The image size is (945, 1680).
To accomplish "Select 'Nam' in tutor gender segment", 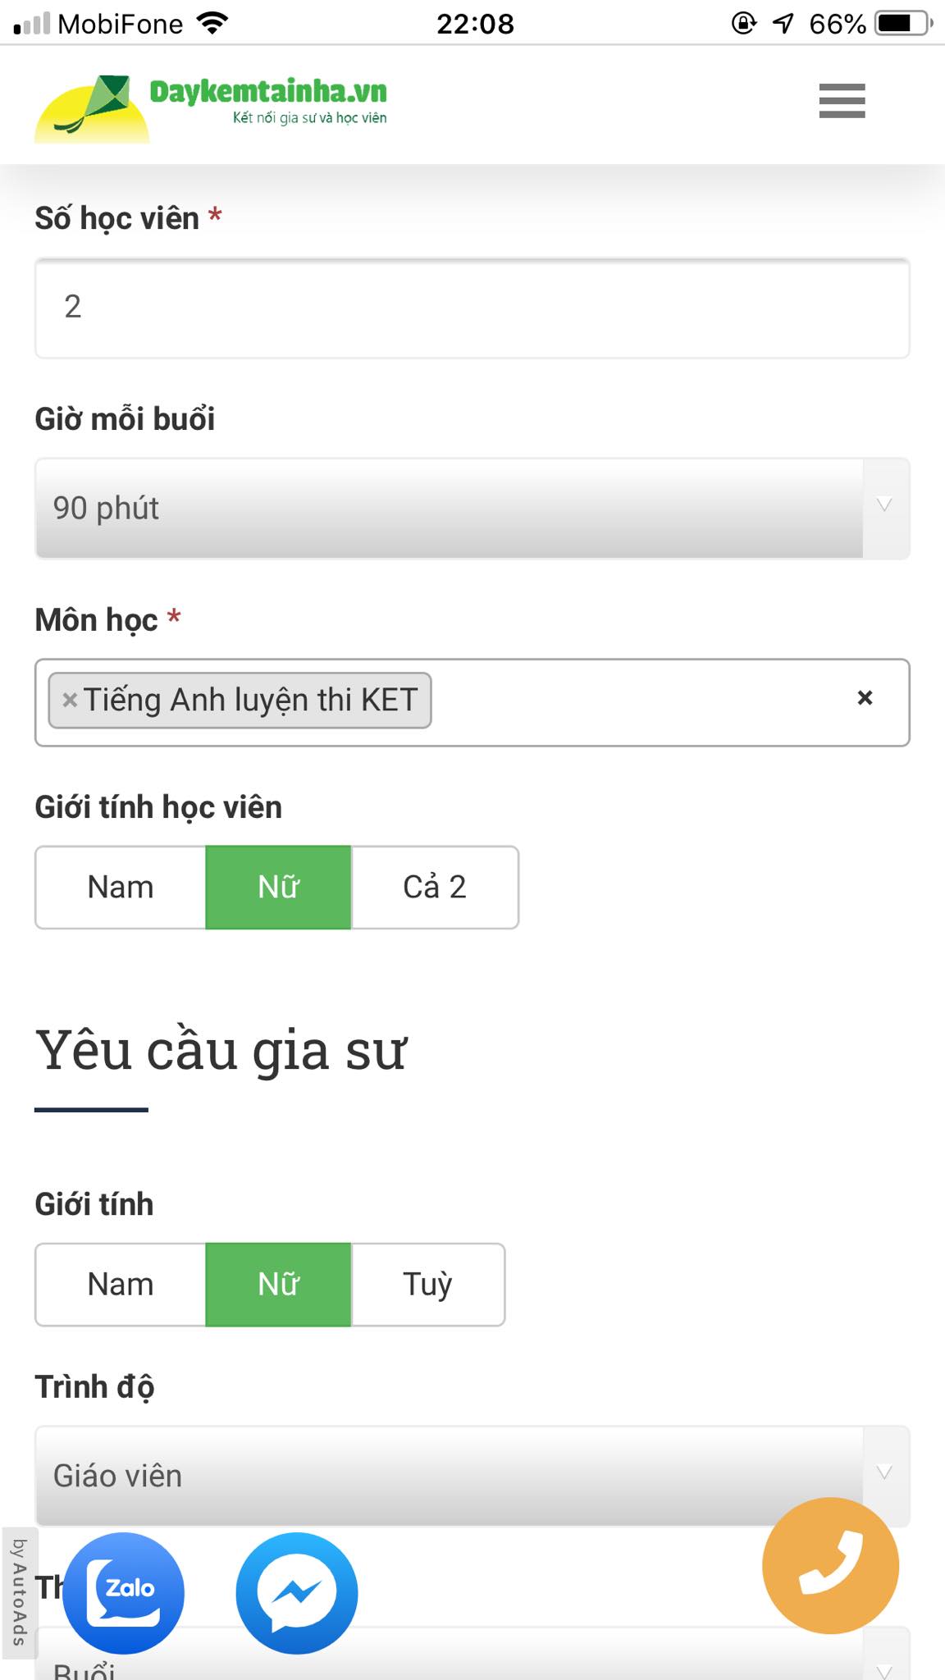I will pyautogui.click(x=120, y=1284).
